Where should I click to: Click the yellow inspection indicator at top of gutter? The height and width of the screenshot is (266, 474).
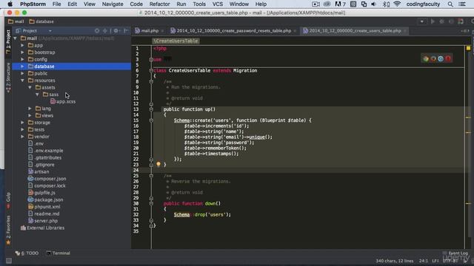click(468, 48)
